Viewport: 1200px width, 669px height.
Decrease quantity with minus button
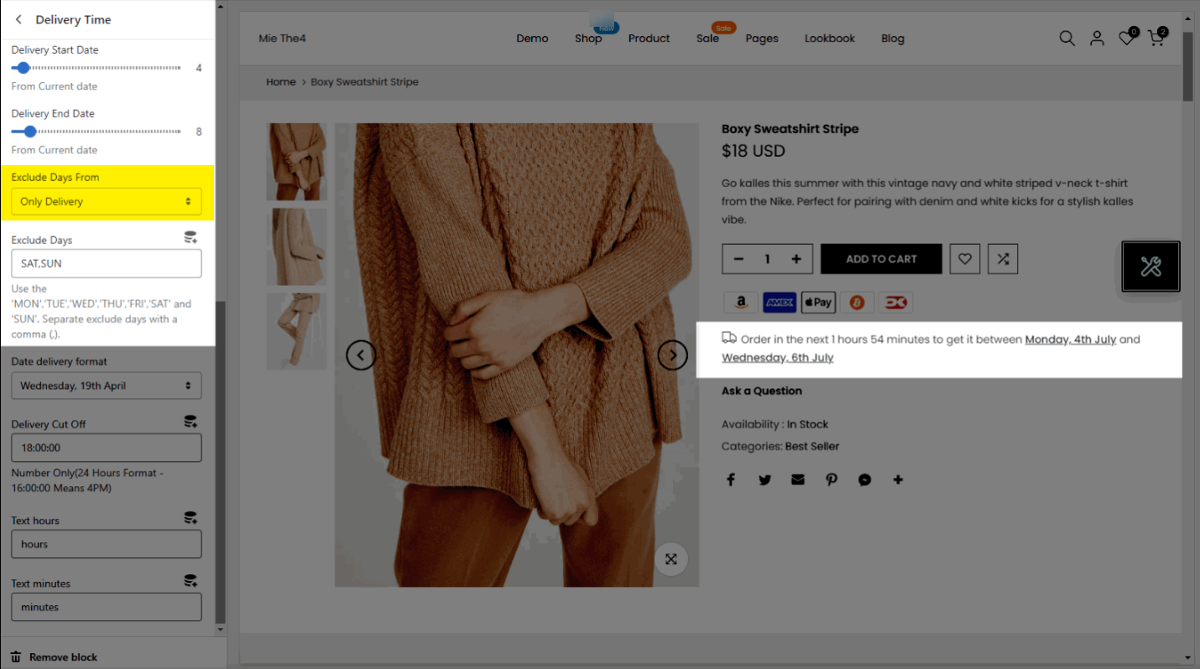738,259
